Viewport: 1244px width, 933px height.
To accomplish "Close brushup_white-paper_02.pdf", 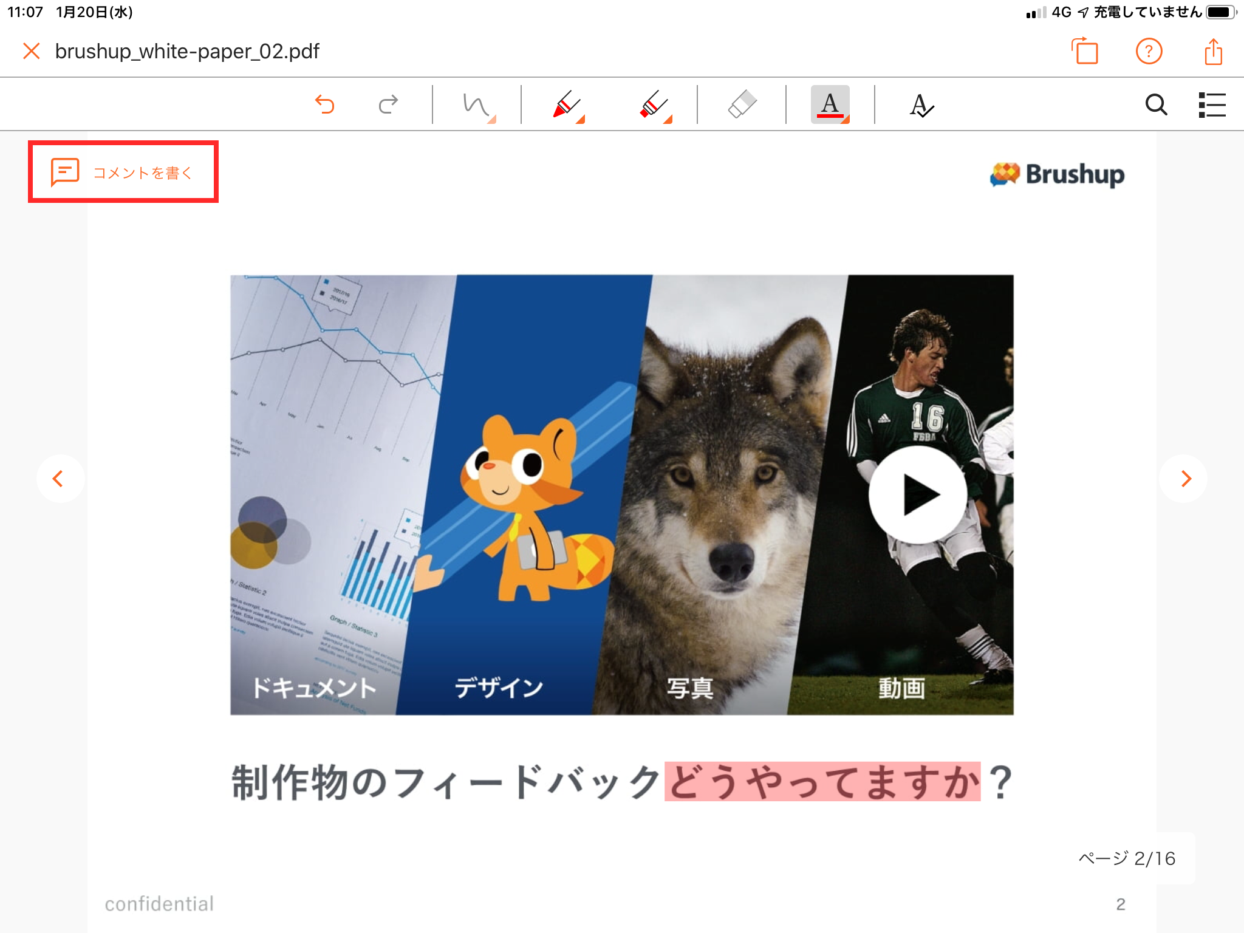I will (x=32, y=51).
